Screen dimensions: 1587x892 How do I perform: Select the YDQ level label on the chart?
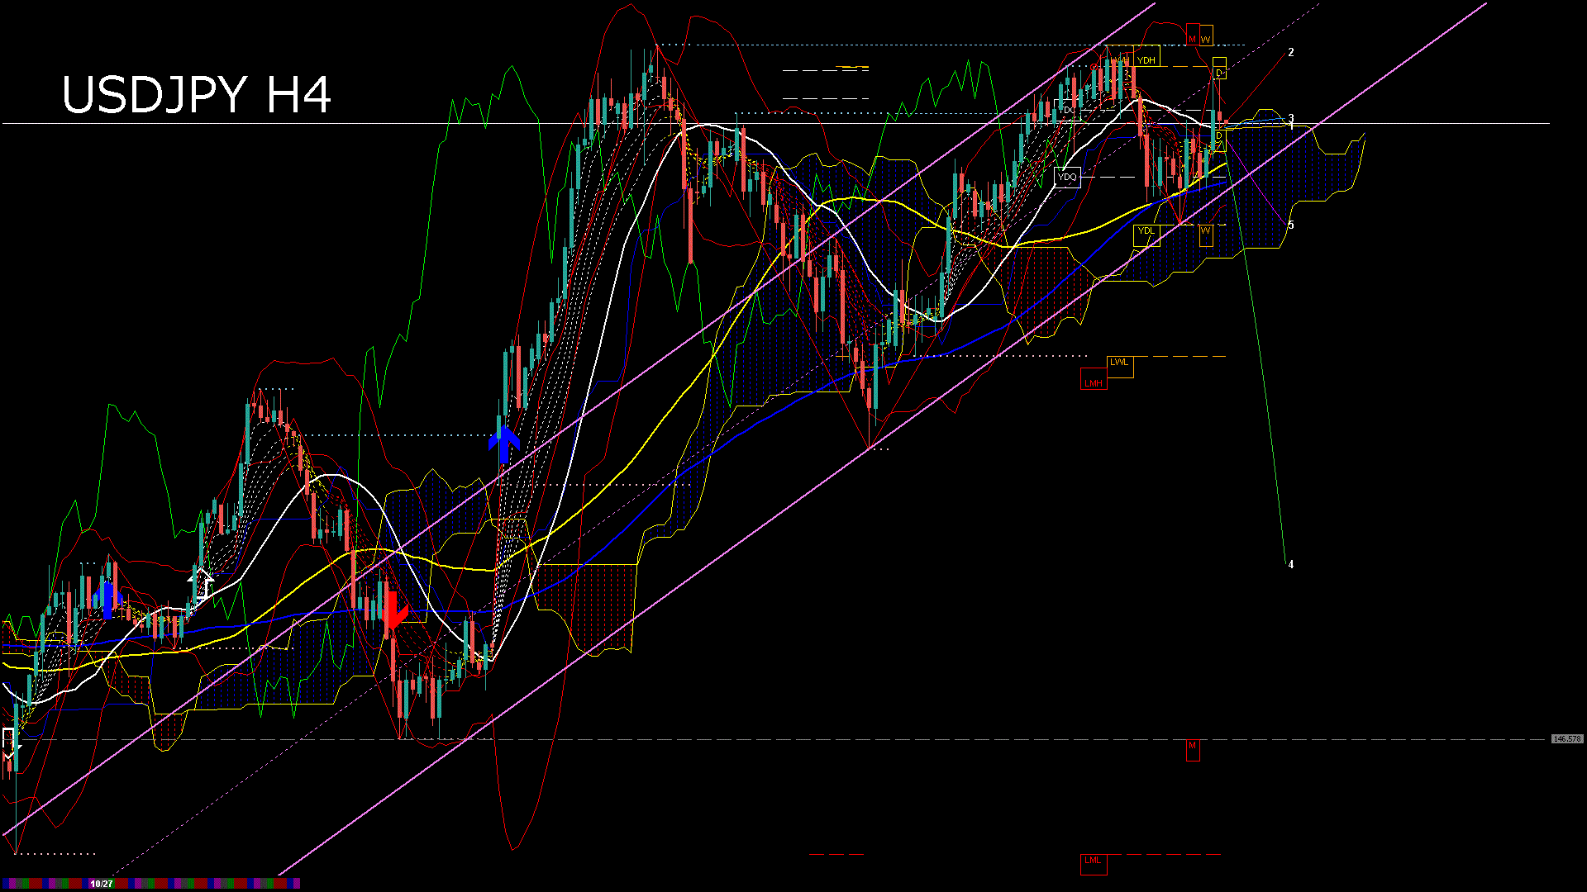click(1066, 176)
